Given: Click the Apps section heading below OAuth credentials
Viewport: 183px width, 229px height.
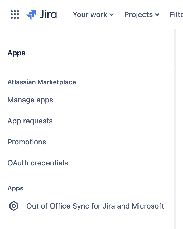Looking at the screenshot, I should click(16, 188).
